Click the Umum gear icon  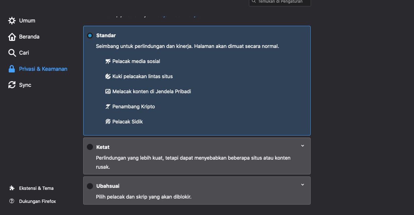(12, 21)
